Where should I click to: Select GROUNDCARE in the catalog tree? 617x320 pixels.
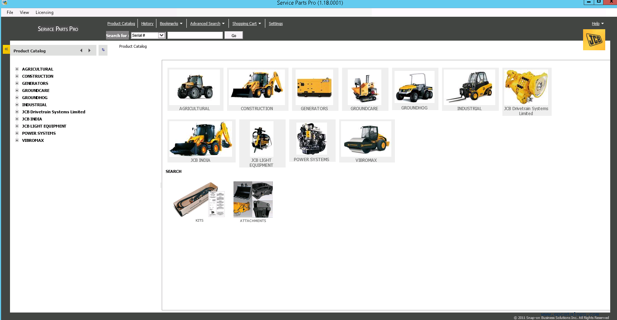click(36, 91)
